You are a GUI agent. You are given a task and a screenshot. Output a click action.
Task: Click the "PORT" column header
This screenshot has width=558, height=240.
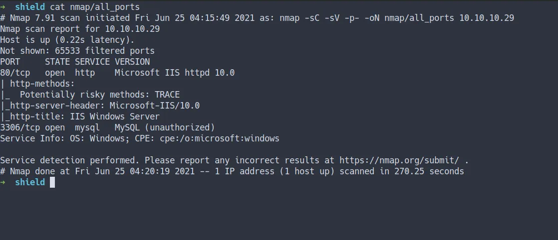(x=10, y=62)
